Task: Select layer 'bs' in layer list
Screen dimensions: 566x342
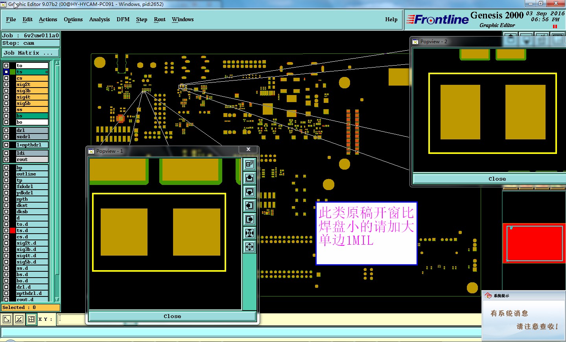Action: click(32, 116)
